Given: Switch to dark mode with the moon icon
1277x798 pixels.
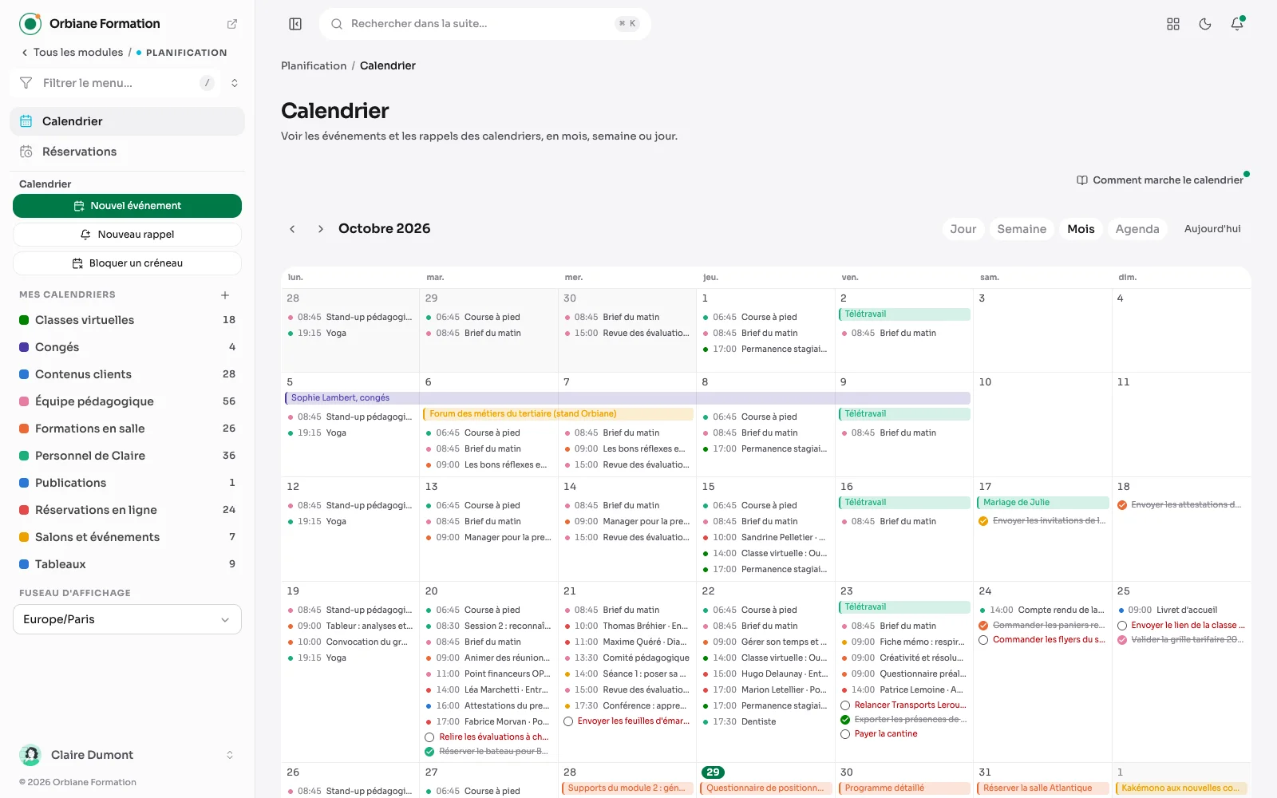Looking at the screenshot, I should point(1205,24).
